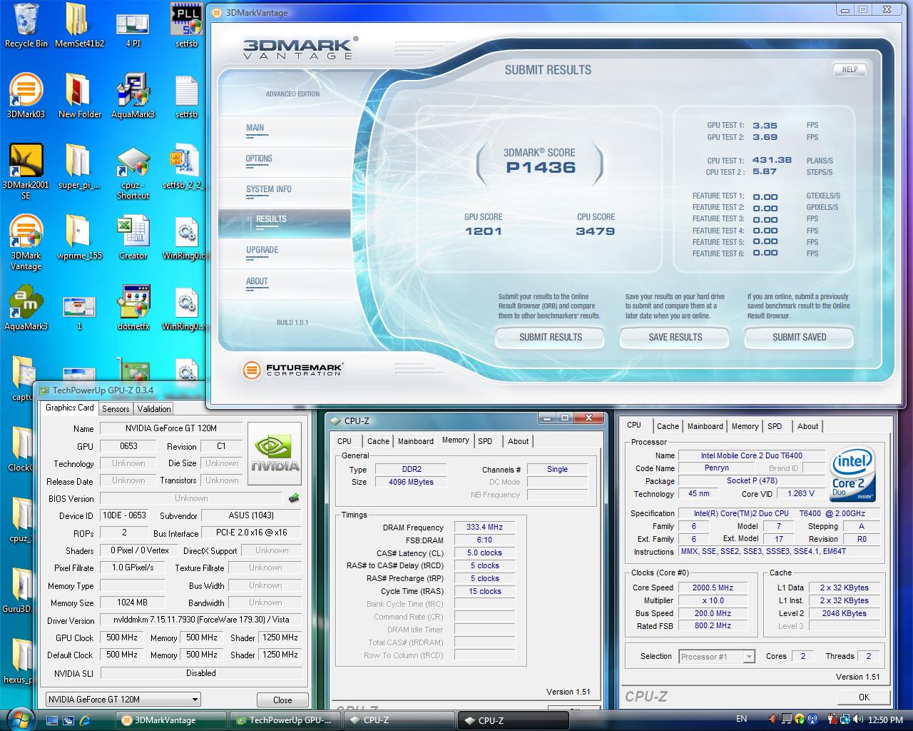Click the EN language indicator in the tray

pyautogui.click(x=742, y=720)
